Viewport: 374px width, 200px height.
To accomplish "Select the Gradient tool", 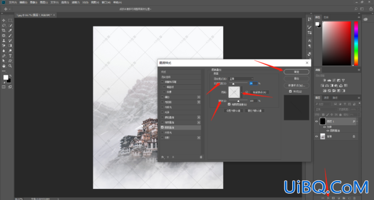I will click(x=10, y=46).
